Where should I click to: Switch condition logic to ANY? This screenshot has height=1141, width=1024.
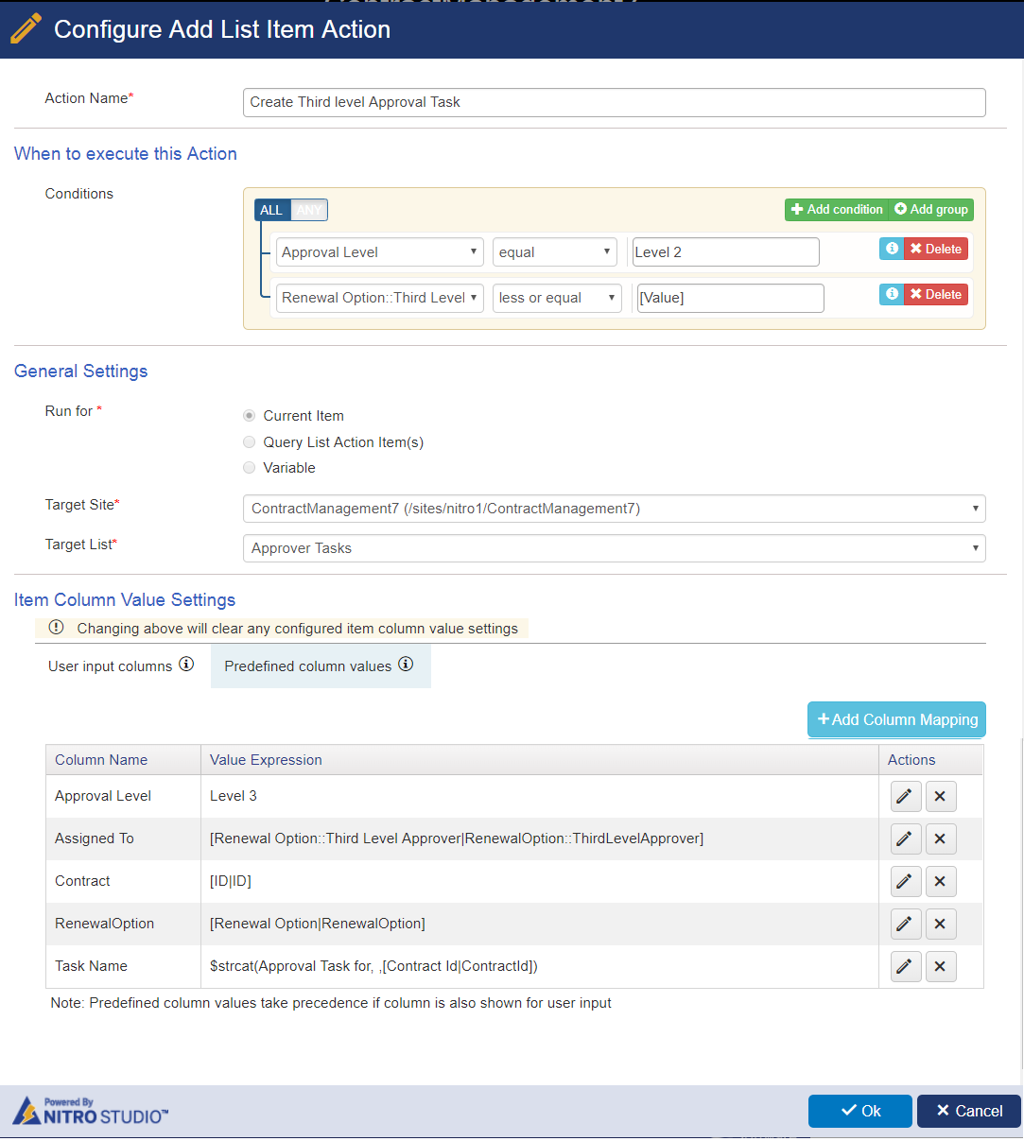tap(309, 210)
